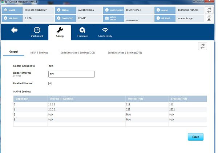The width and height of the screenshot is (218, 153).
Task: Click model value IR509UWP-915/K9
Action: point(188,10)
